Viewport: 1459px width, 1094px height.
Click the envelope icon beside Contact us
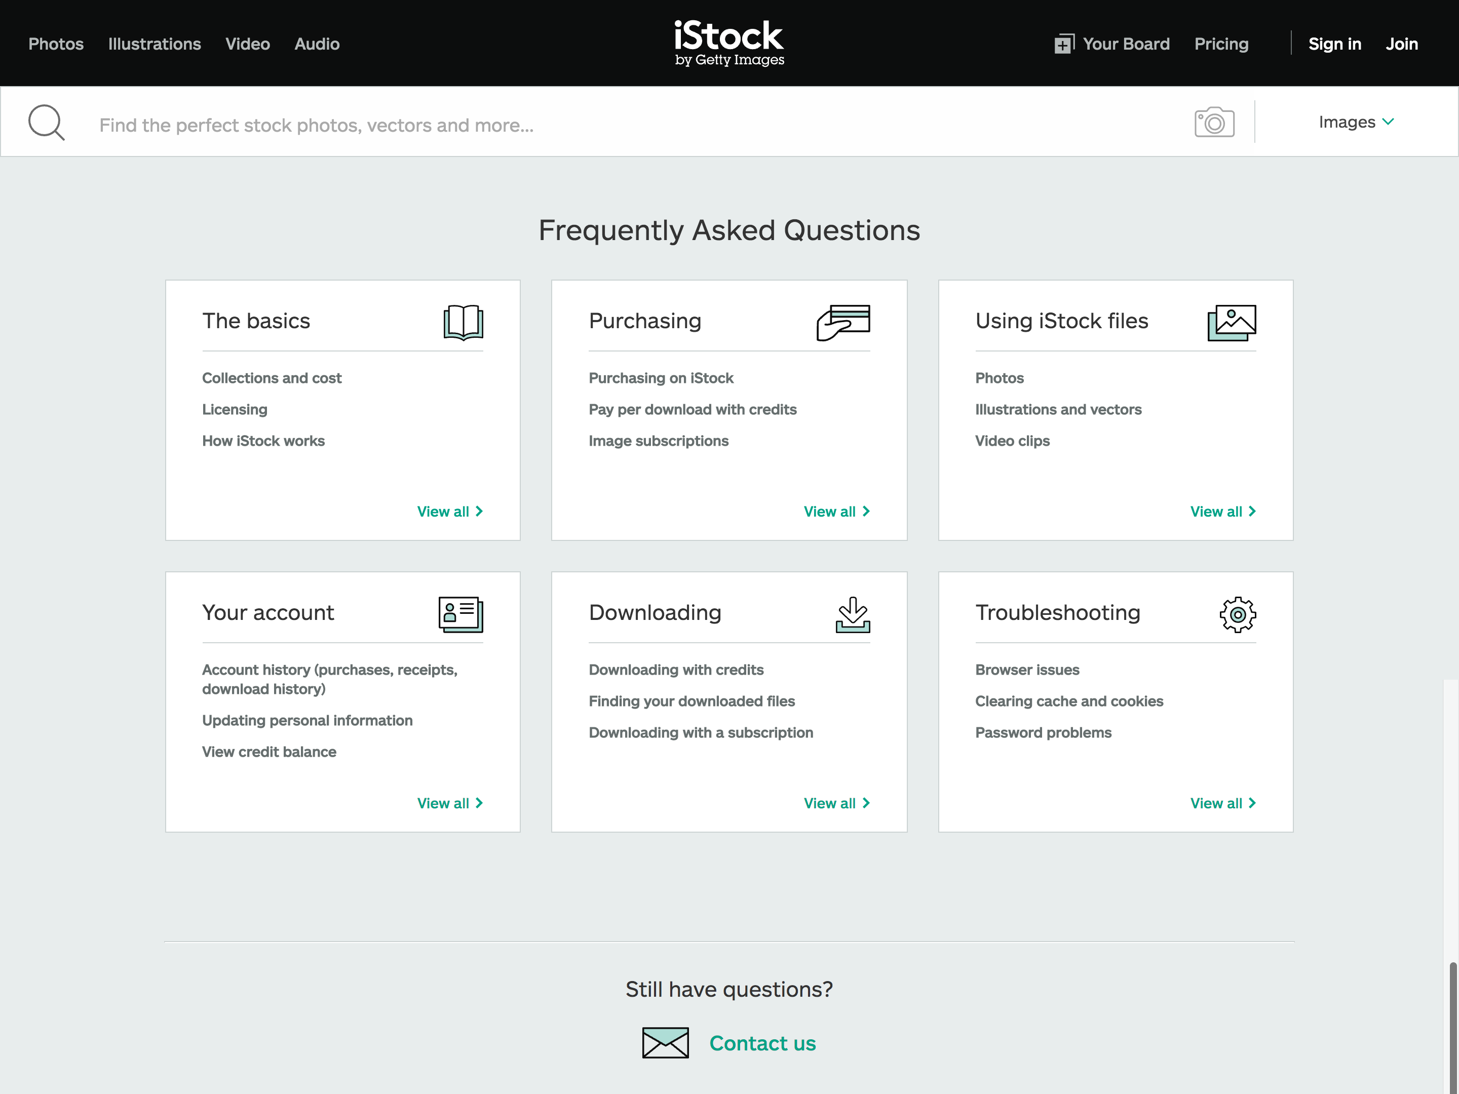666,1042
